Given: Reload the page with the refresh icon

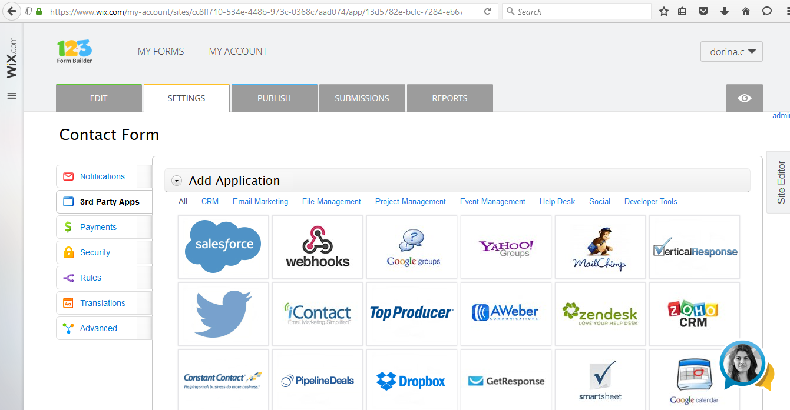Looking at the screenshot, I should 487,11.
